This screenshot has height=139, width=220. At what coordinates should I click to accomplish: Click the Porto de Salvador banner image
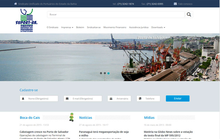(110, 57)
